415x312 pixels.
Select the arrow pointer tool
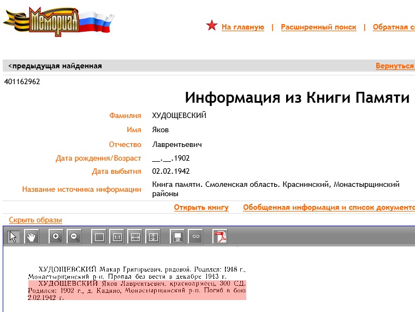13,237
